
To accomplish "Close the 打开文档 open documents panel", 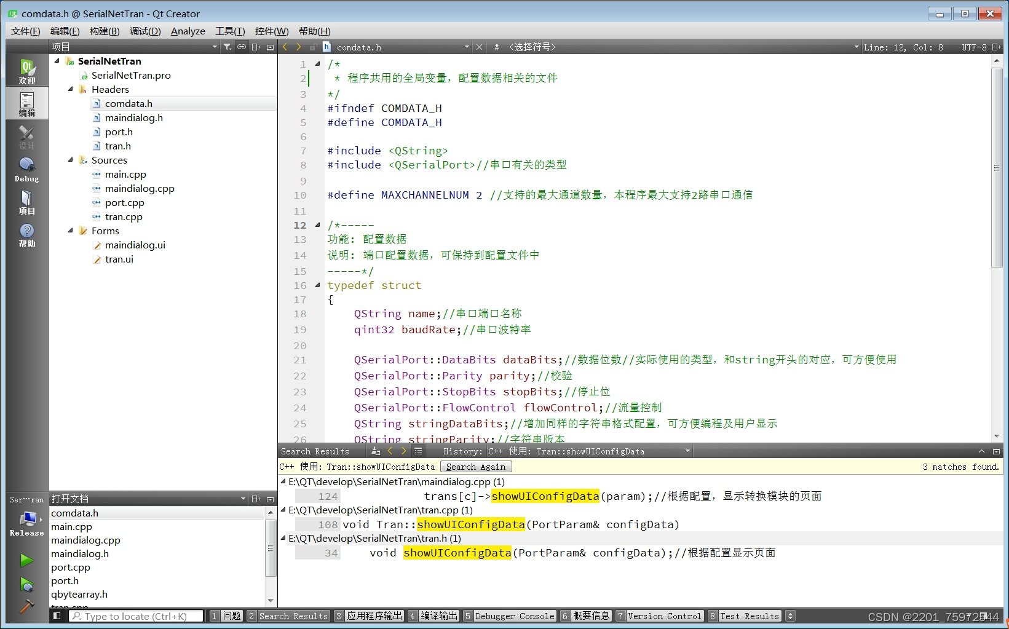I will click(x=270, y=499).
